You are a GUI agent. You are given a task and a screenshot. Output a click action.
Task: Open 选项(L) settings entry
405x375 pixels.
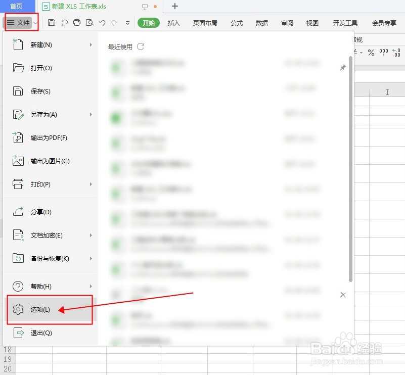point(51,309)
